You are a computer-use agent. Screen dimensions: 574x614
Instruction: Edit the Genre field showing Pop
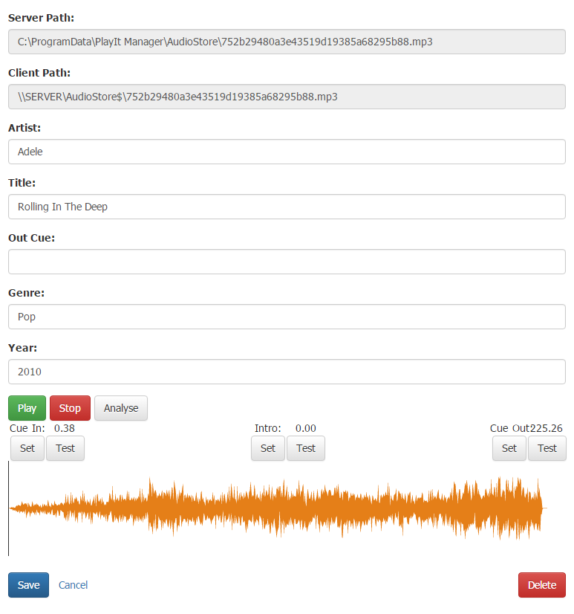(x=287, y=317)
